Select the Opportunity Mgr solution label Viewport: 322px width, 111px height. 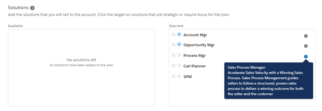coord(199,45)
